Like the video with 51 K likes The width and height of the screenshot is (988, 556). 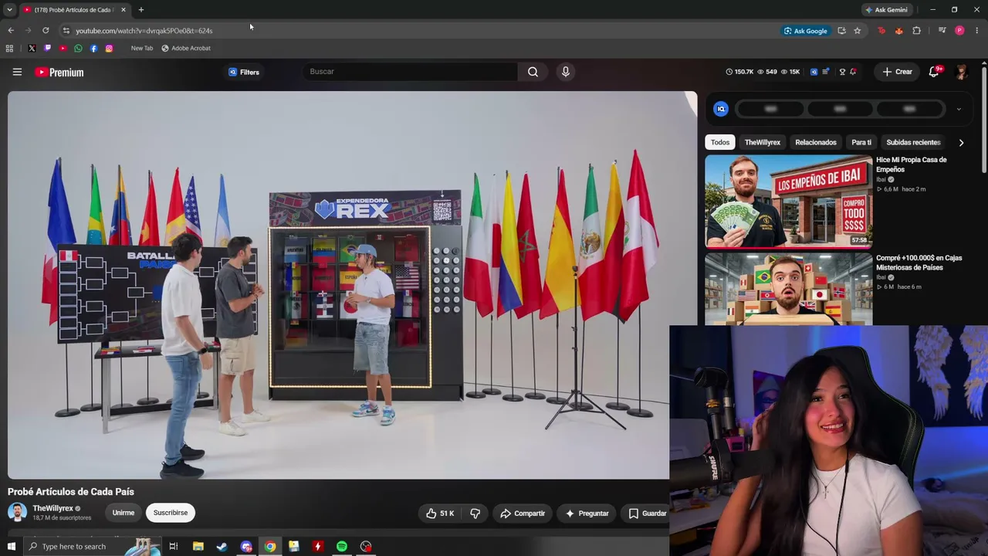[440, 514]
